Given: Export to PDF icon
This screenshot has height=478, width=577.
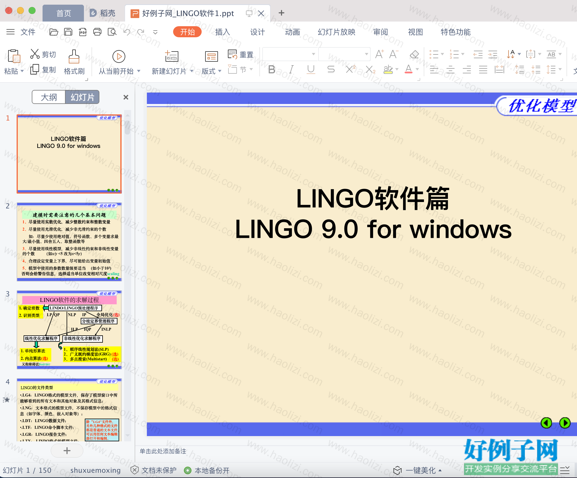Looking at the screenshot, I should click(83, 32).
